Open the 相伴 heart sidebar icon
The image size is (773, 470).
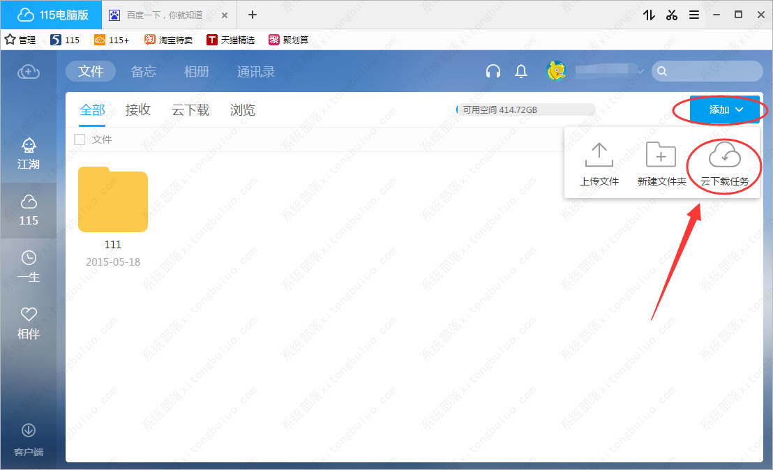tap(28, 321)
